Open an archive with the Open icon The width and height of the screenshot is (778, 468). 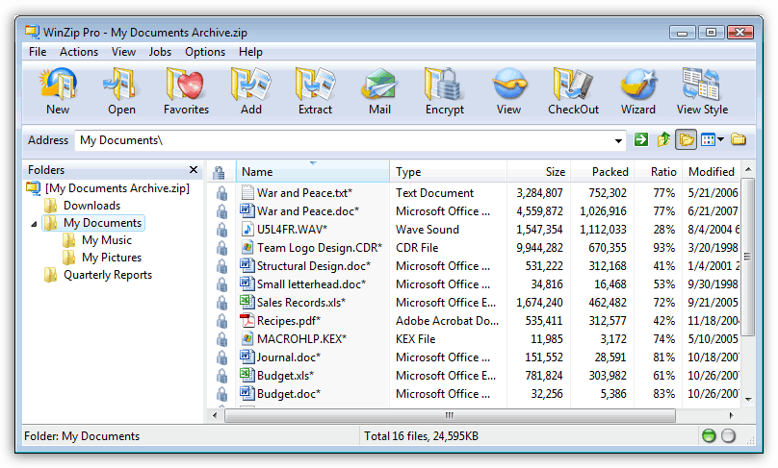click(x=121, y=84)
